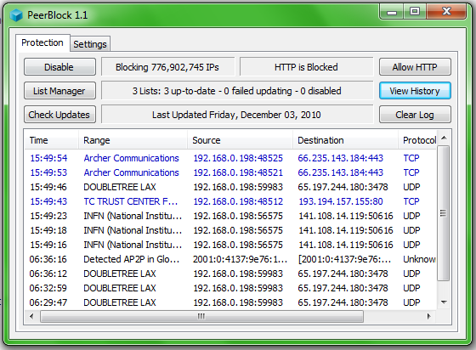Click the vertical scrollbar thumb of the log
Screen dimensions: 476x350
444,213
